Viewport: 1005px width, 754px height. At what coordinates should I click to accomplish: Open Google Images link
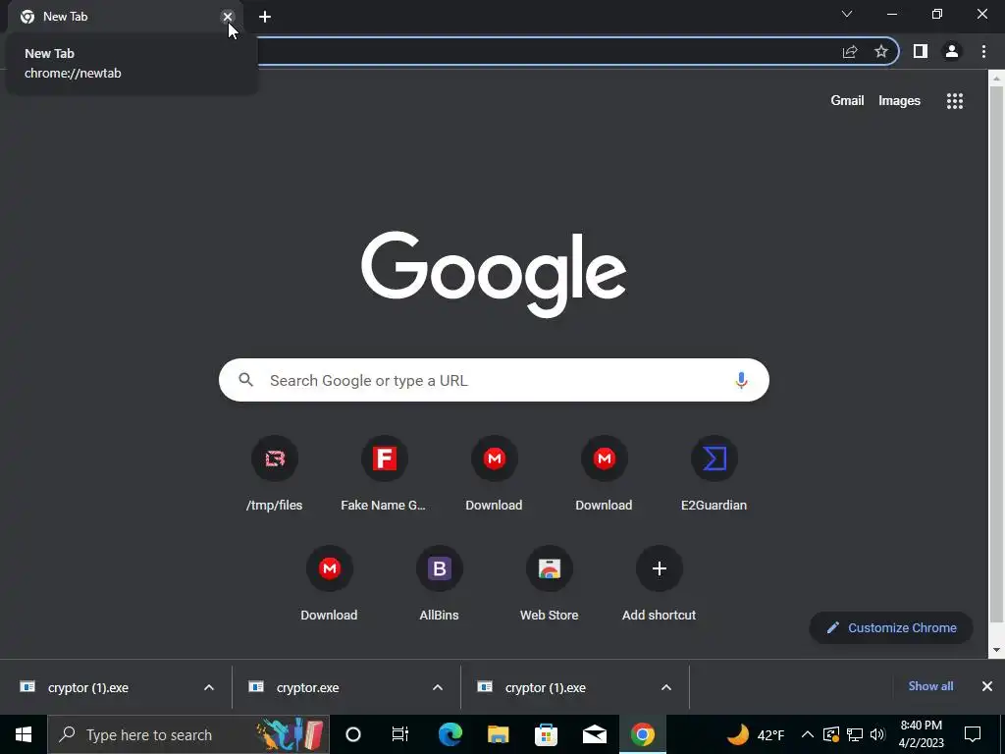[x=899, y=101]
